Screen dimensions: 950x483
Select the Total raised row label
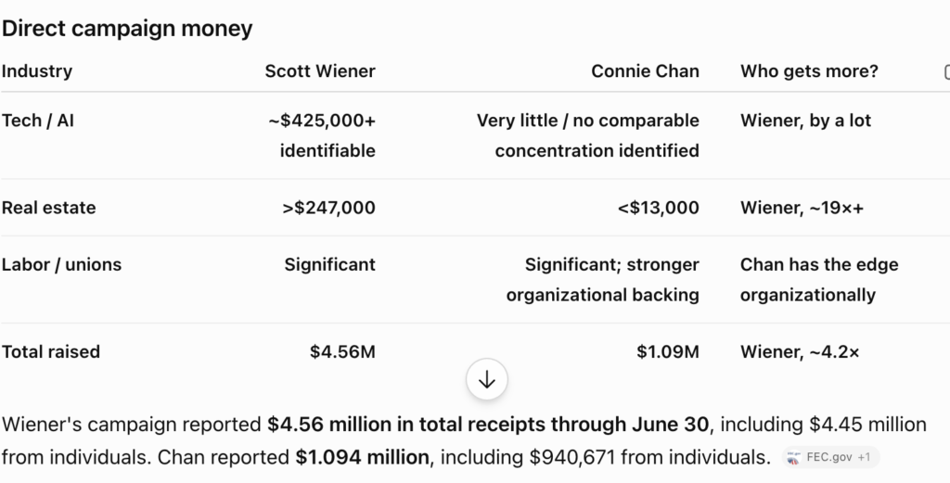click(50, 351)
